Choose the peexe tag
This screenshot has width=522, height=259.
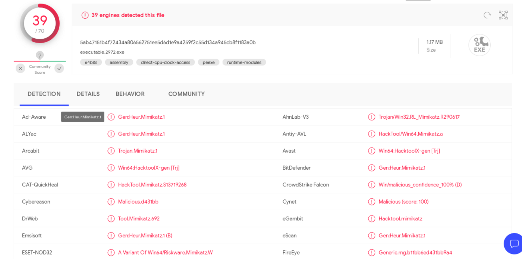coord(208,63)
